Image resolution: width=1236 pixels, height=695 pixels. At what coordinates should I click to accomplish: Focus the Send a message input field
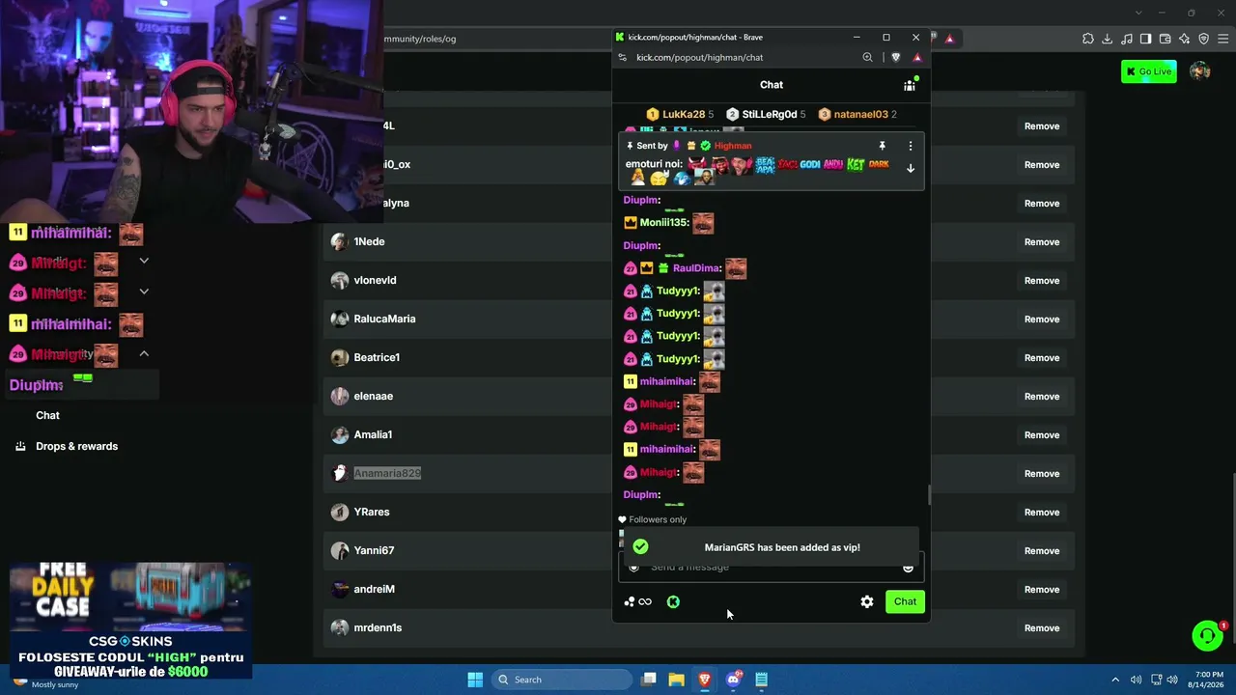[772, 567]
